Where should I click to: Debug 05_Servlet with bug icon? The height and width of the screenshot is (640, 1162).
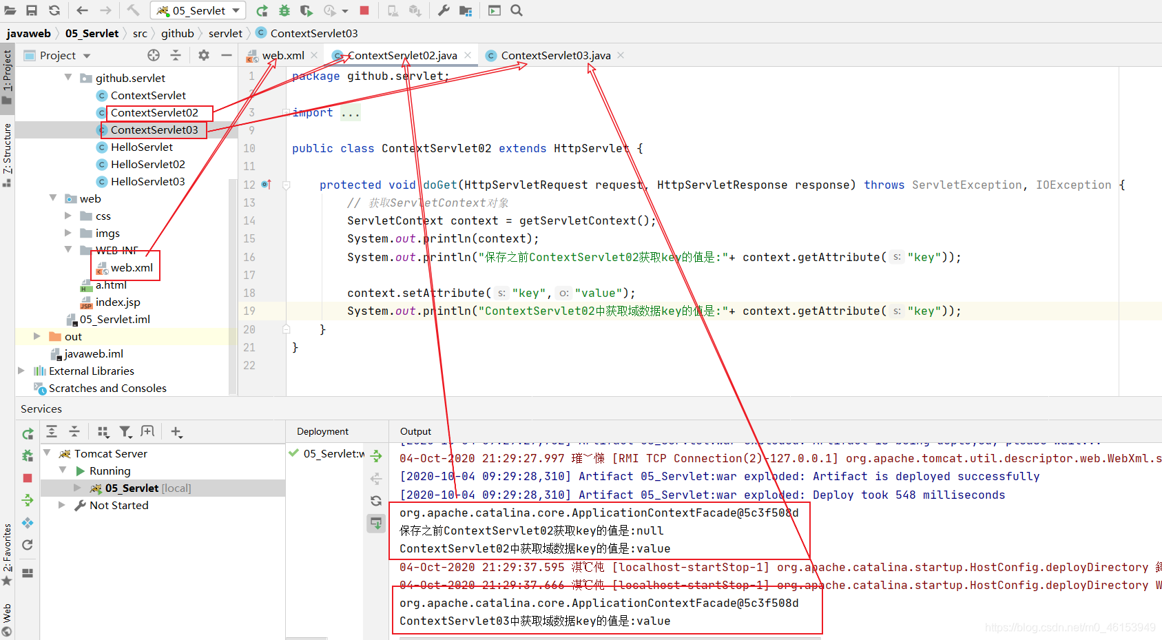click(x=284, y=10)
